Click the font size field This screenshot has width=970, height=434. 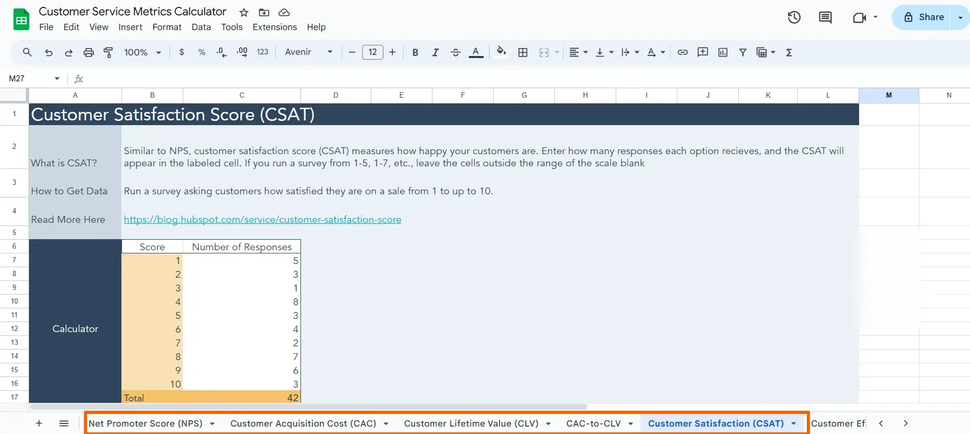[373, 52]
